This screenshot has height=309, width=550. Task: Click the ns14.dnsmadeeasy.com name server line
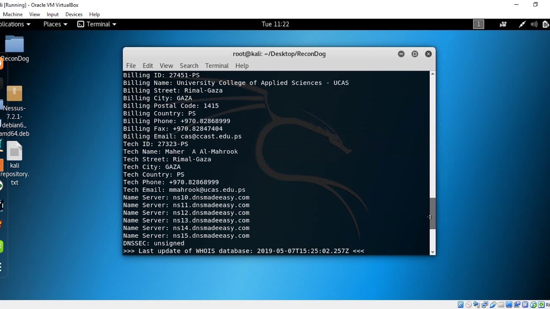click(x=186, y=228)
